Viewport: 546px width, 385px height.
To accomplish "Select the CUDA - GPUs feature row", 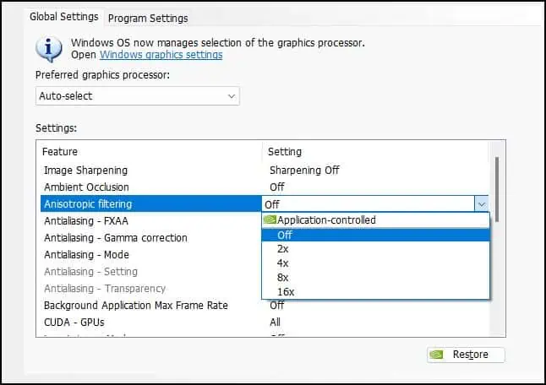I will click(74, 322).
